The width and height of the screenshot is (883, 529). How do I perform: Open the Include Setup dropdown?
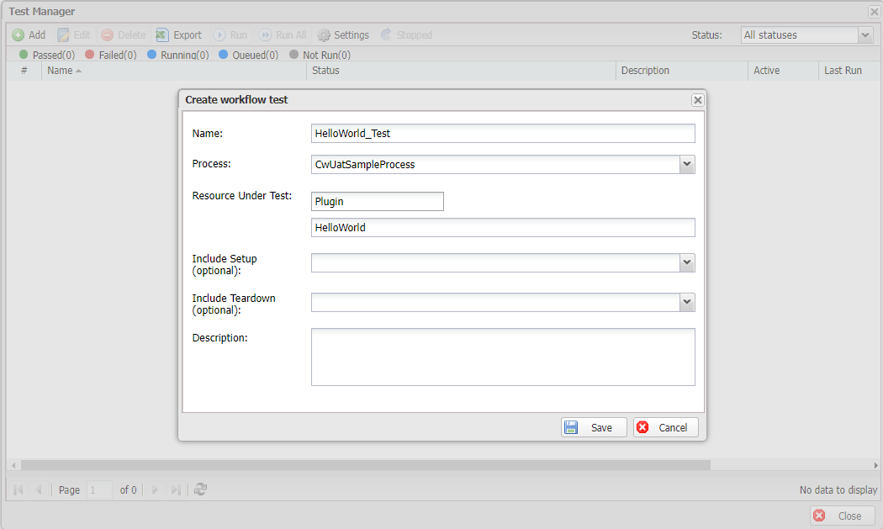point(687,263)
